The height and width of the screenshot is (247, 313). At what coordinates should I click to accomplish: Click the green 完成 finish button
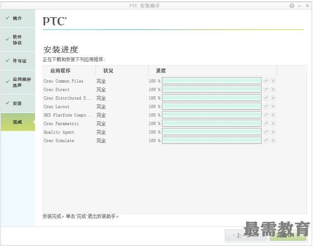pyautogui.click(x=288, y=235)
